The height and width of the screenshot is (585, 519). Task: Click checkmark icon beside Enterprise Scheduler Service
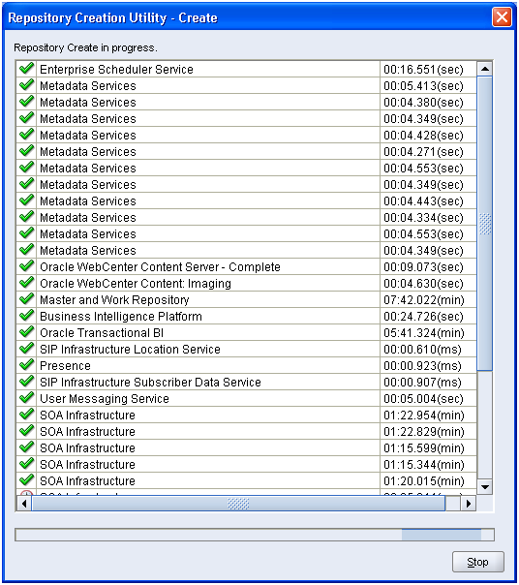pos(26,69)
